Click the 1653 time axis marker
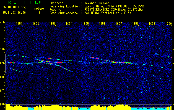174x110 pixels. tap(52, 23)
